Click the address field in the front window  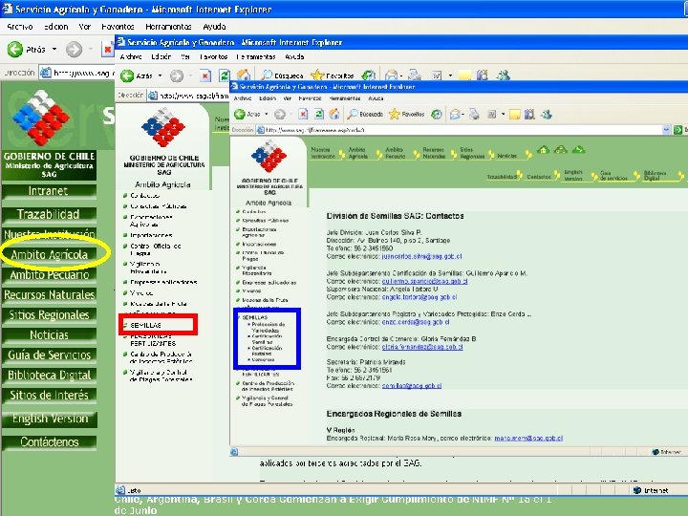click(463, 130)
